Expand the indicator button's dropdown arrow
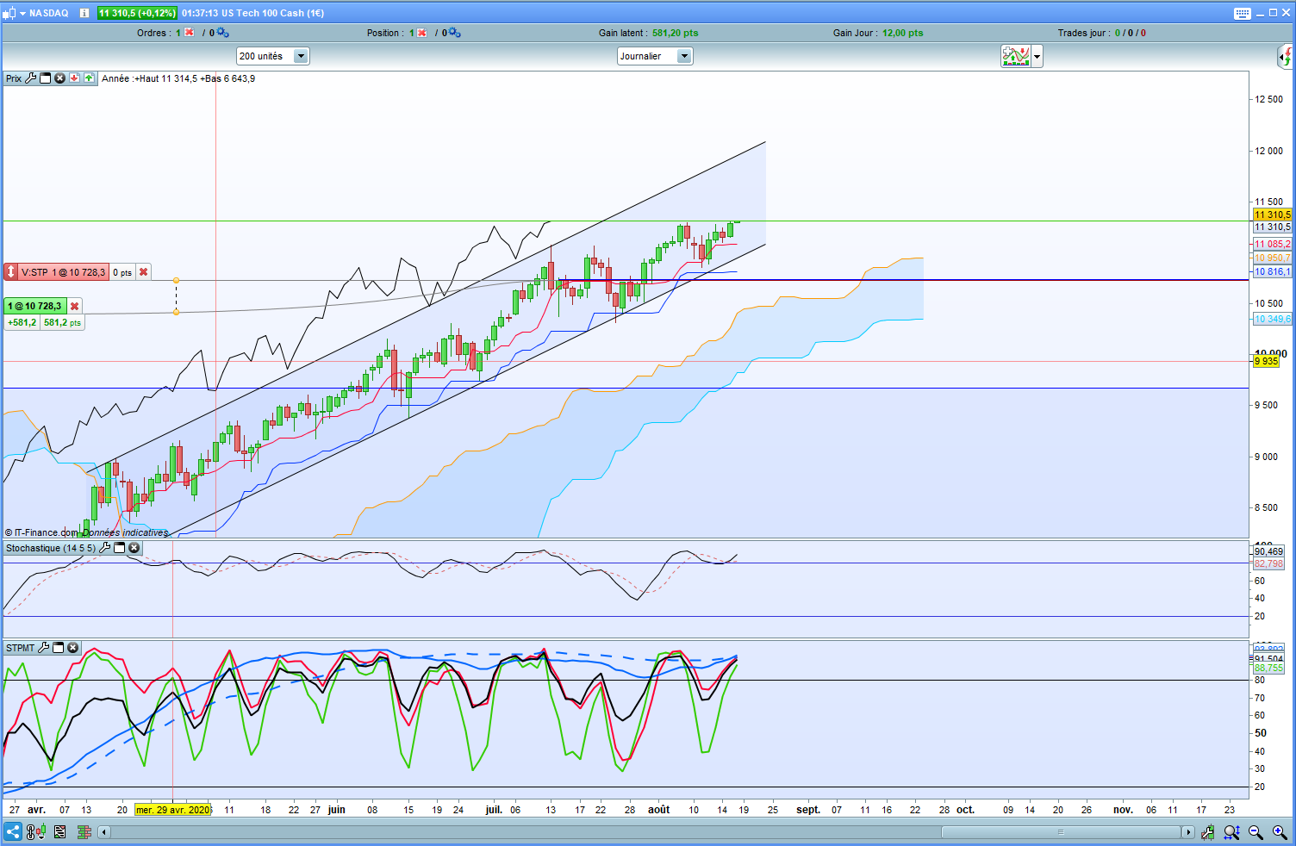This screenshot has width=1296, height=846. click(x=1037, y=57)
